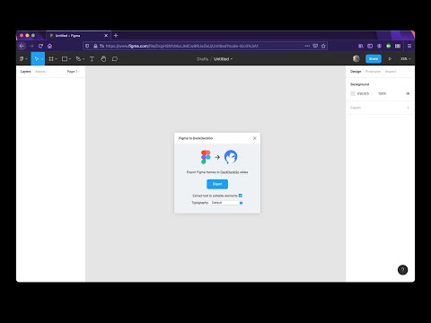Click the DeckDeckGo logo in plugin
This screenshot has width=431, height=323.
pyautogui.click(x=231, y=157)
